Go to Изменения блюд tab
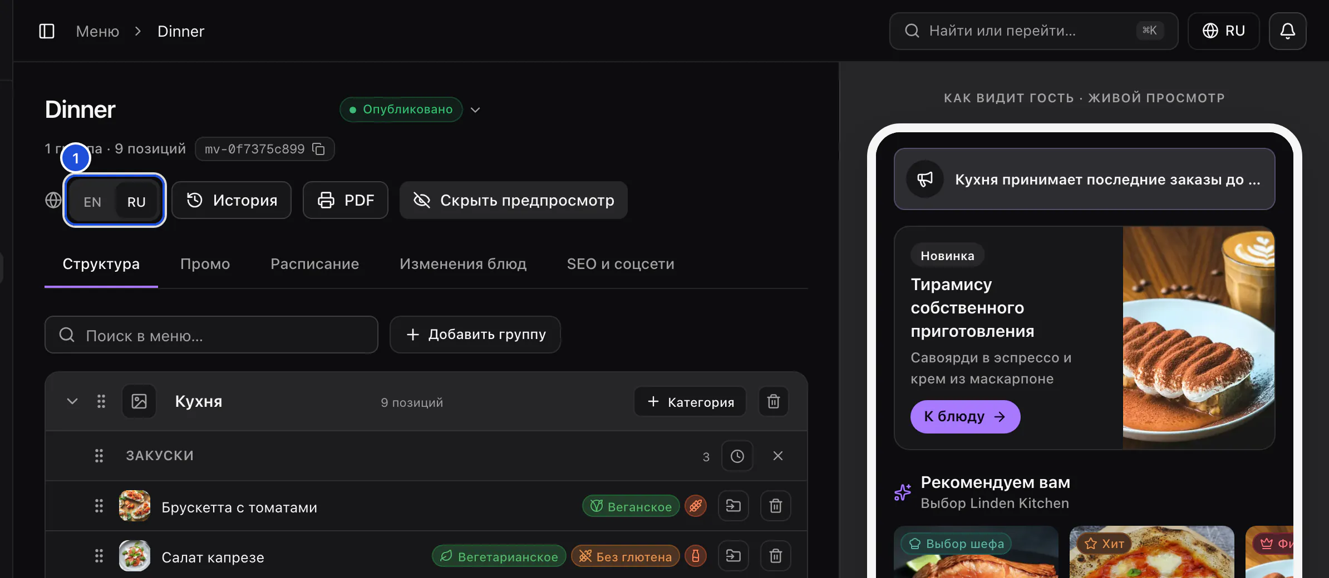Screen dimensions: 1329x578 pyautogui.click(x=463, y=264)
